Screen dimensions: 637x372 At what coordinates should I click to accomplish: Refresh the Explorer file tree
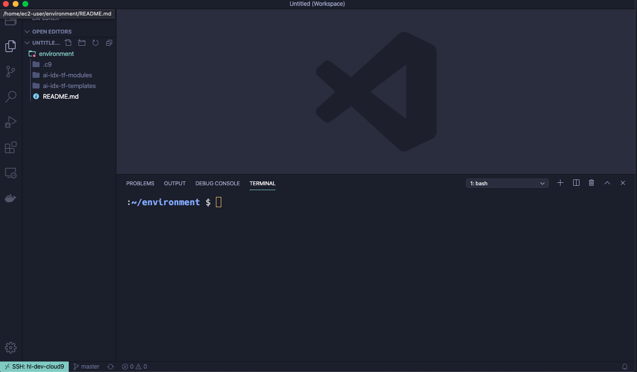[96, 43]
